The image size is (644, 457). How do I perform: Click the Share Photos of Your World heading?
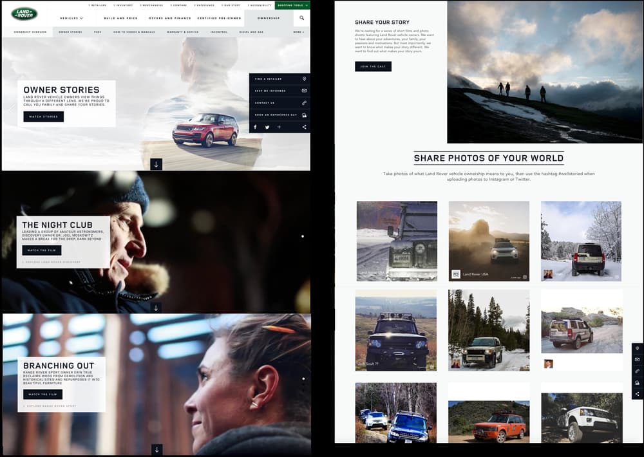[489, 158]
